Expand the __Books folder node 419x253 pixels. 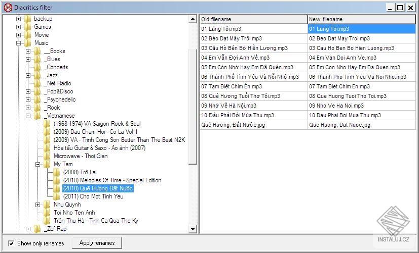tap(28, 51)
